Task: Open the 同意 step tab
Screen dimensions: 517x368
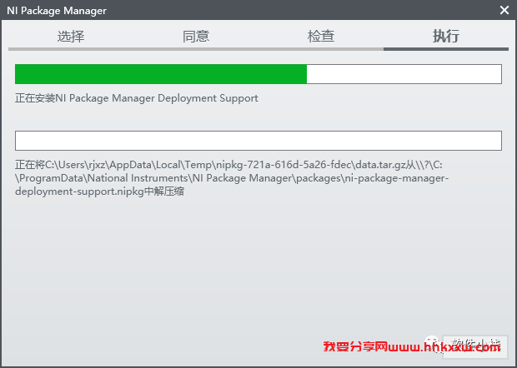Action: click(x=196, y=36)
